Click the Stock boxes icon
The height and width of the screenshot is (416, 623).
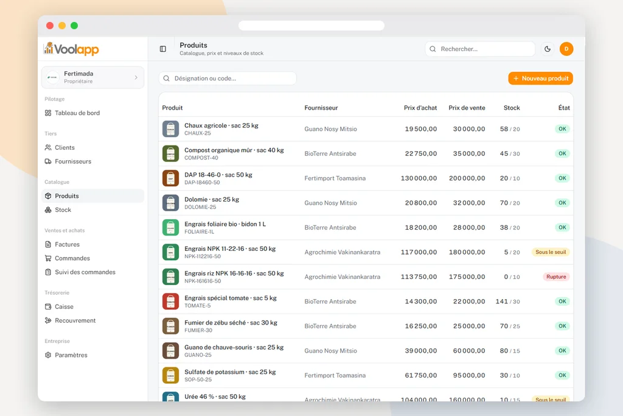48,210
